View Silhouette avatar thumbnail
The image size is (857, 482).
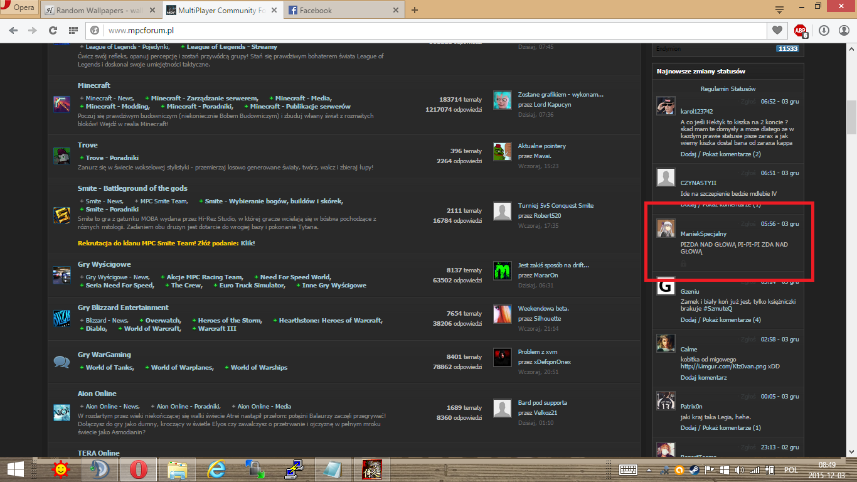502,314
